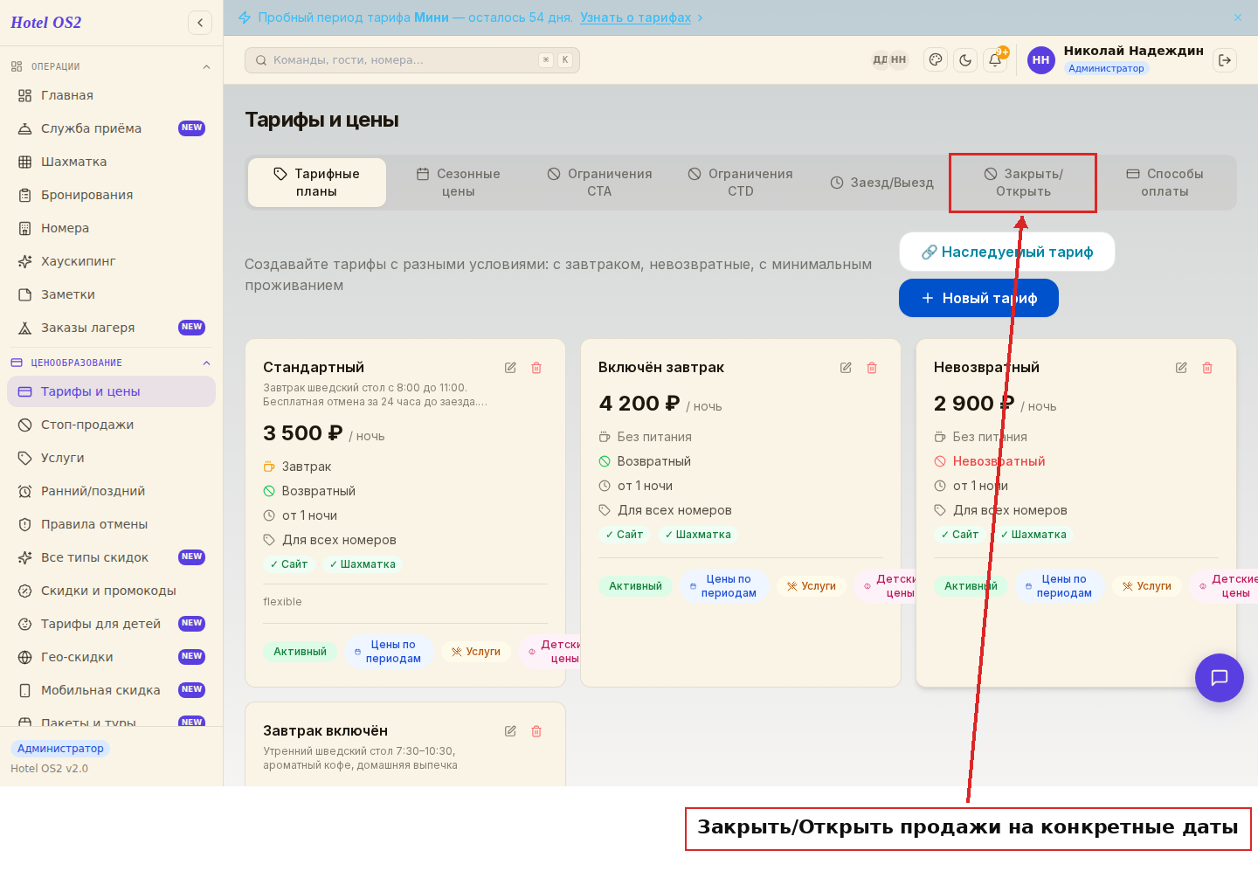Click Услуги on the Включён завтрак card
Viewport: 1258px width, 871px height.
tap(811, 586)
